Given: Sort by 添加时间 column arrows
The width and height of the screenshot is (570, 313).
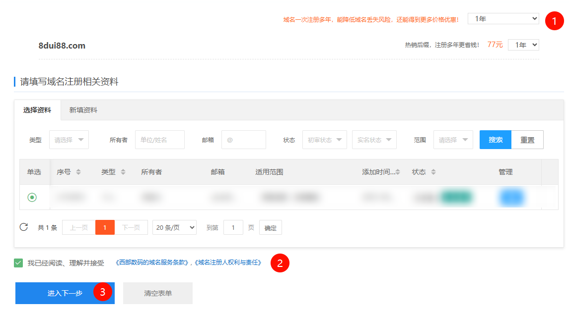Looking at the screenshot, I should (398, 172).
